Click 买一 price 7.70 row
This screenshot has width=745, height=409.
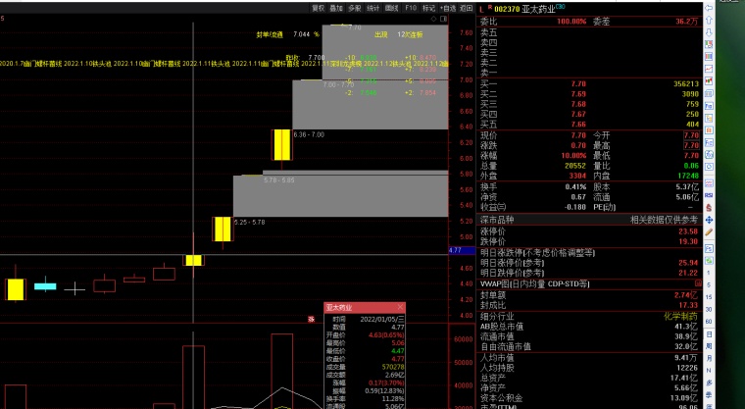tap(589, 83)
